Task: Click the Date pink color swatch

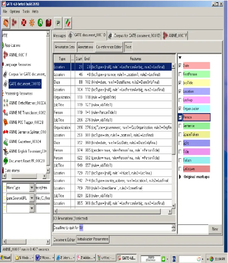Action: (x=197, y=66)
